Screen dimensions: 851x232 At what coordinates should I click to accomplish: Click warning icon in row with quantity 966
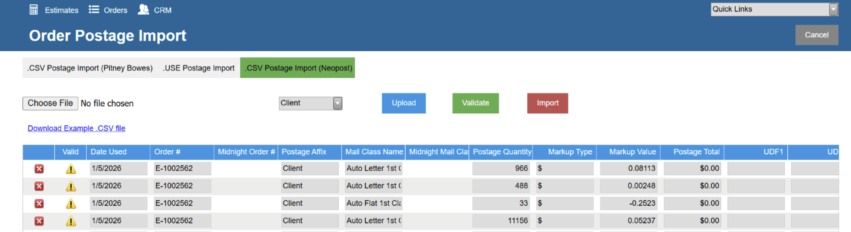tap(71, 169)
